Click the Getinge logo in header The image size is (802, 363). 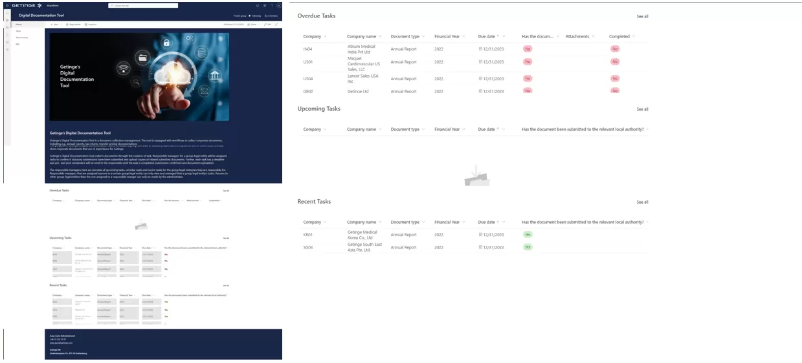click(27, 5)
